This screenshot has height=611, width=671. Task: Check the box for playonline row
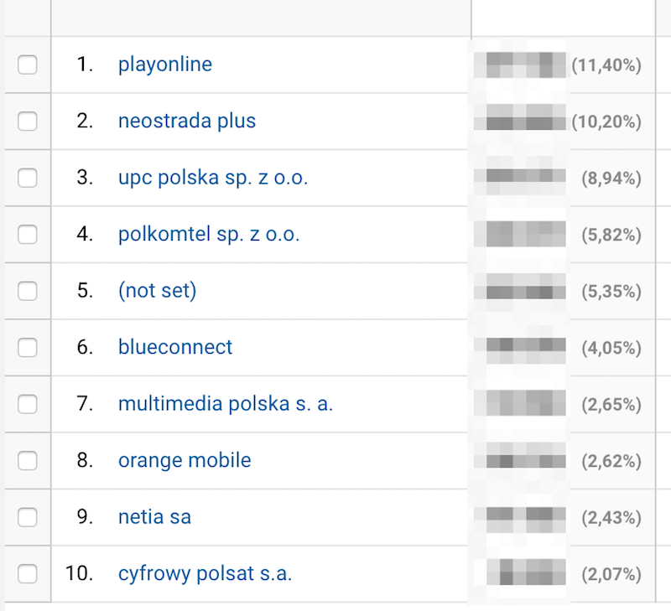tap(28, 65)
